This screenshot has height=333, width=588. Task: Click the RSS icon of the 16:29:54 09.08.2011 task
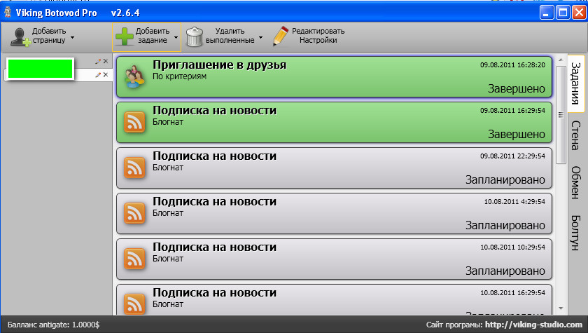point(134,122)
